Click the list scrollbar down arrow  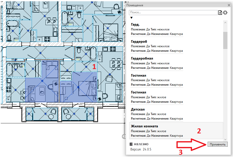click(x=225, y=139)
